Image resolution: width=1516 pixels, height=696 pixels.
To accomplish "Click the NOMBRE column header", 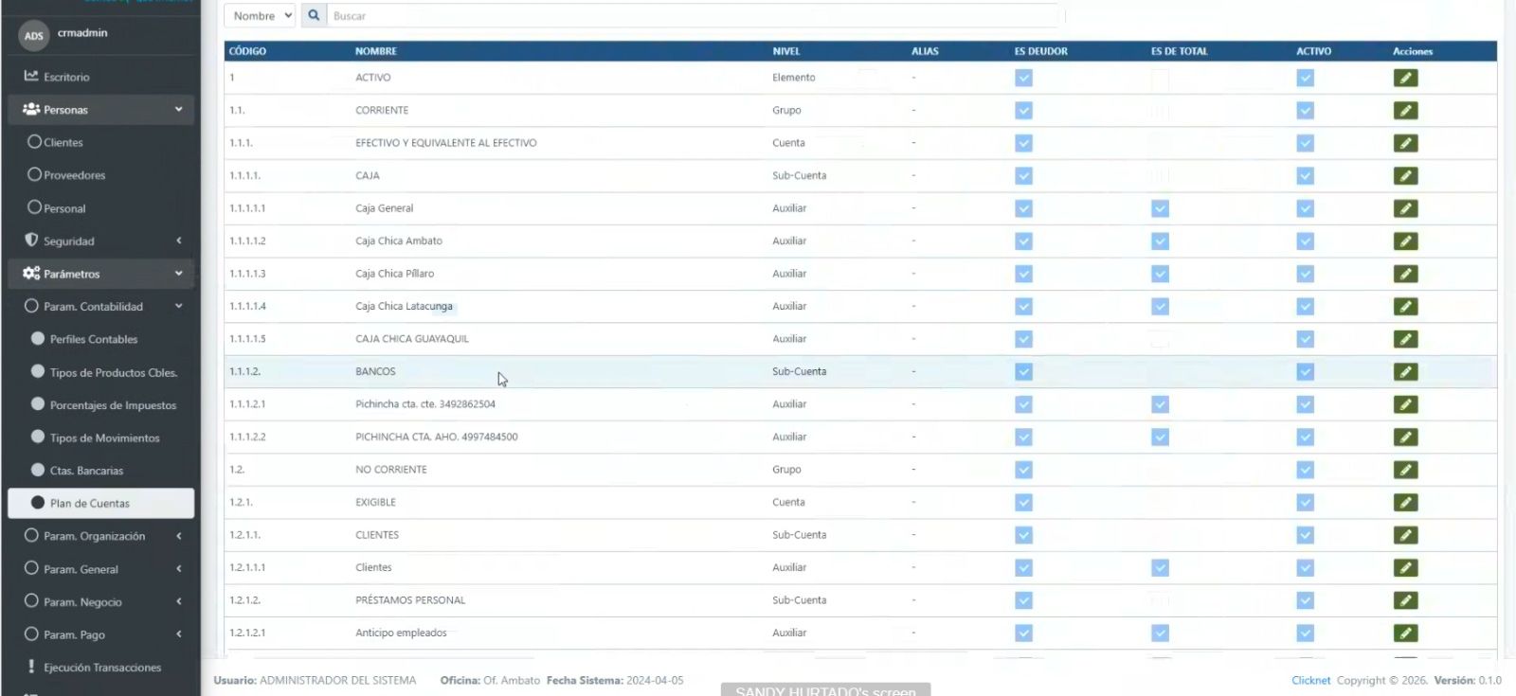I will (x=376, y=51).
